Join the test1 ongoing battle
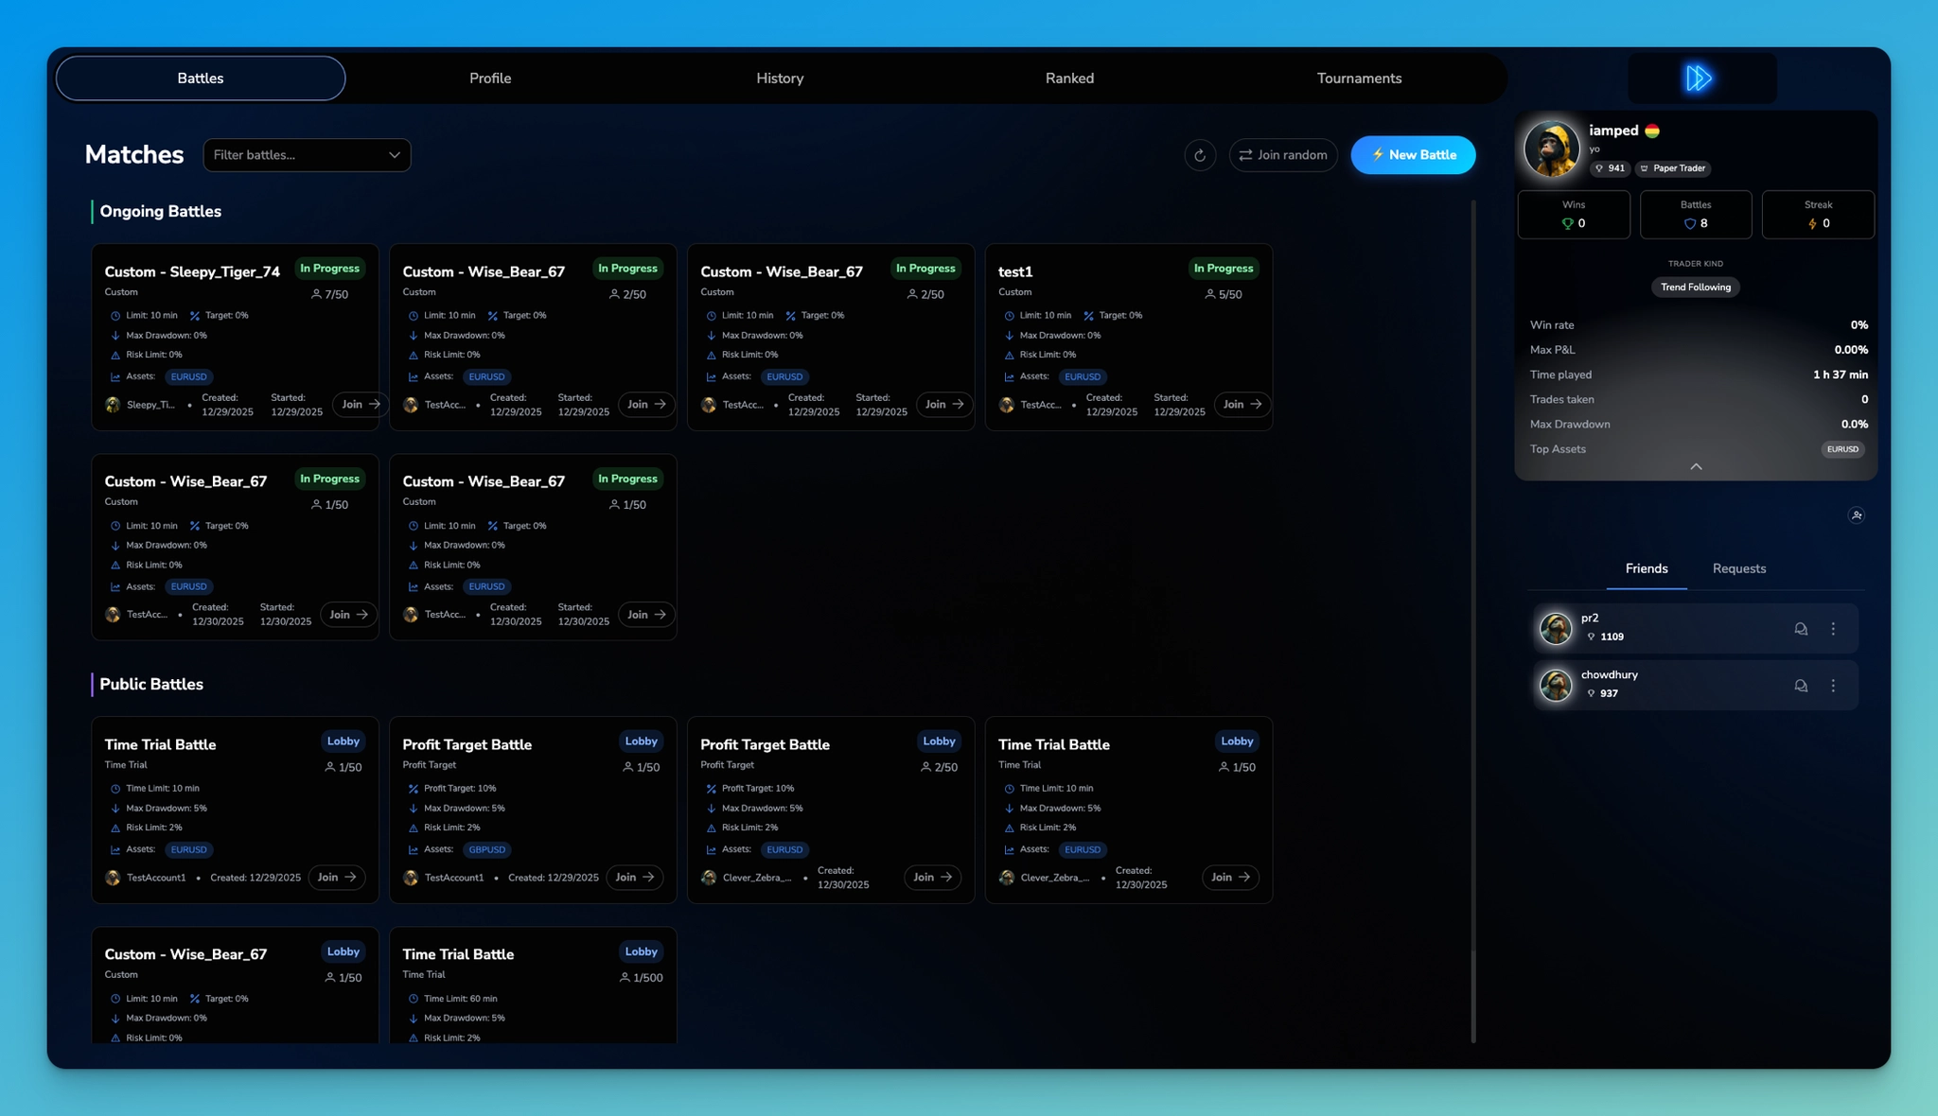The image size is (1938, 1116). (x=1242, y=405)
